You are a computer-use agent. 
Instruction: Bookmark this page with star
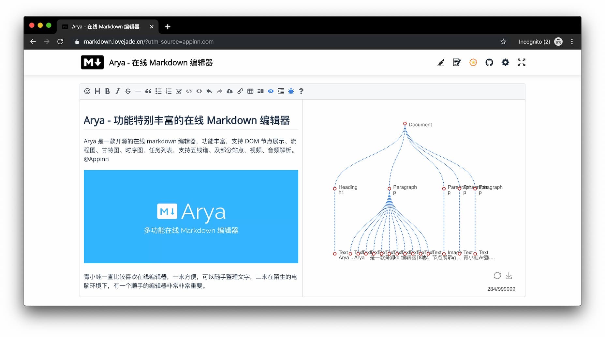pos(503,41)
